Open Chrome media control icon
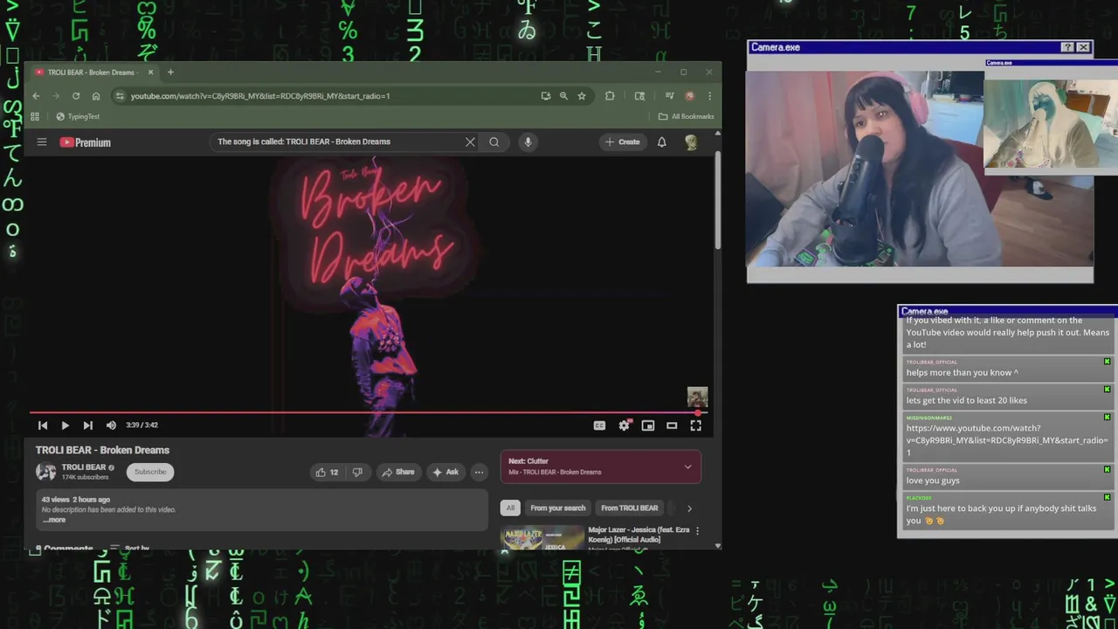The height and width of the screenshot is (629, 1118). tap(669, 96)
